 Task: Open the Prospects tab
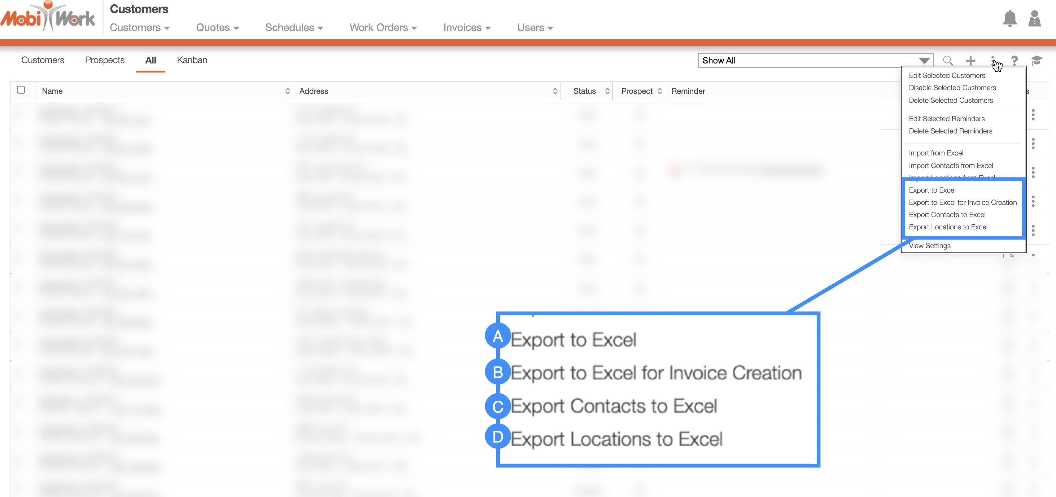(105, 60)
